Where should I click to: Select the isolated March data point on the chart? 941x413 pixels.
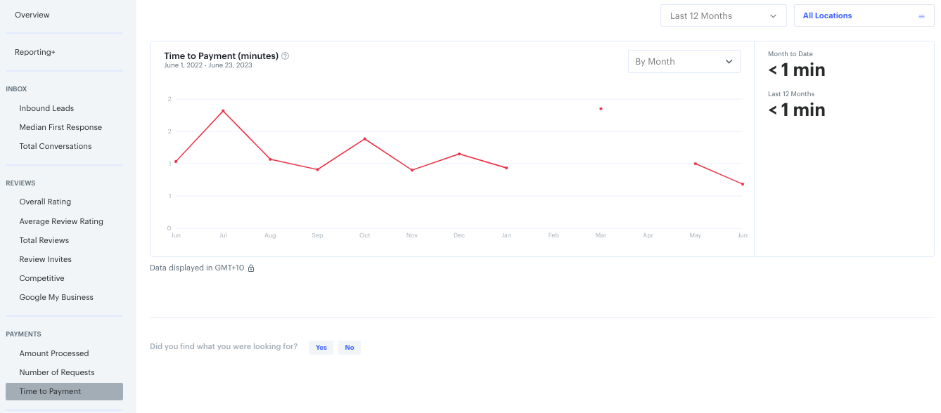point(601,108)
